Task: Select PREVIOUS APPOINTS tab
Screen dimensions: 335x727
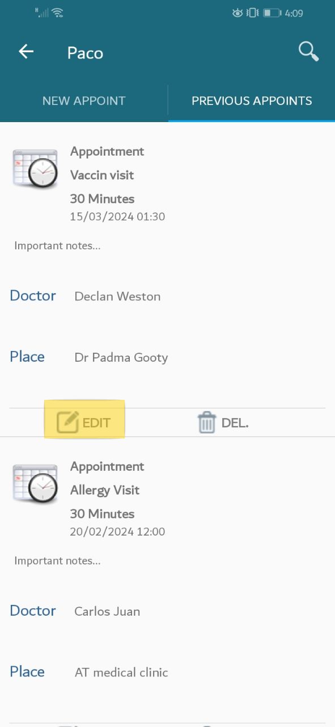Action: pos(252,101)
